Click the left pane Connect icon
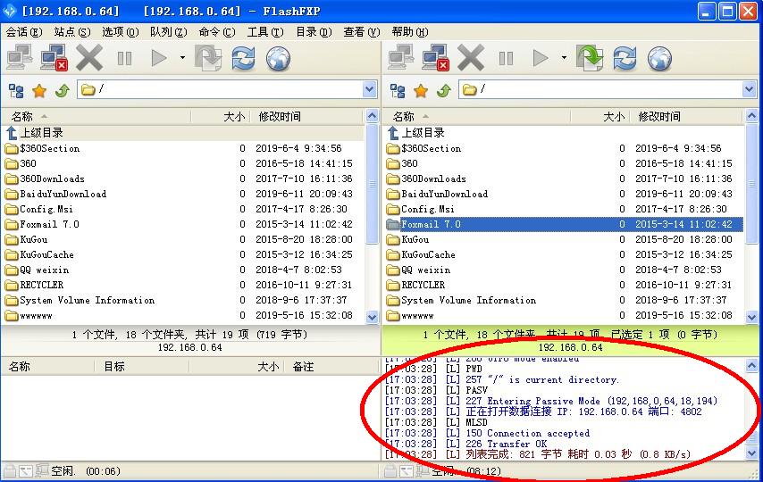Screen dimensions: 763x482 [x=20, y=59]
